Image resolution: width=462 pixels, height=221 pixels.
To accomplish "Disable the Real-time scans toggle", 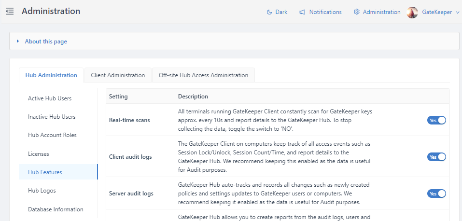I will point(436,120).
